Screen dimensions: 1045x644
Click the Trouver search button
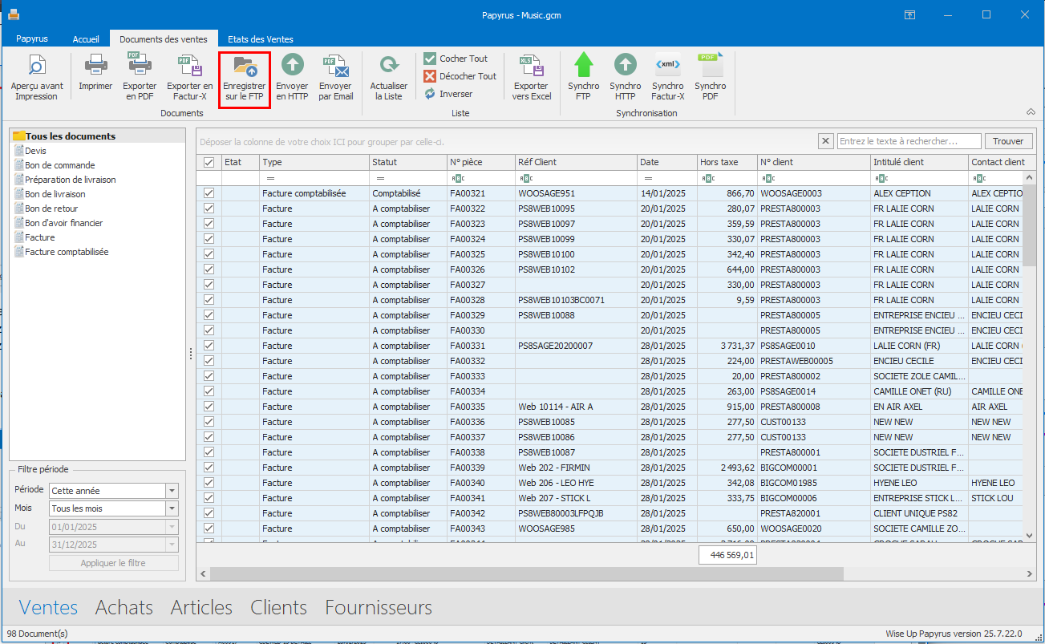point(1008,141)
